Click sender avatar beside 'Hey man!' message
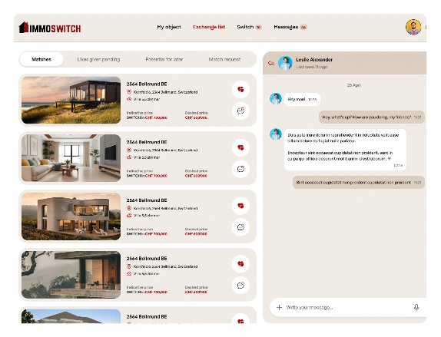Image resolution: width=441 pixels, height=337 pixels. [276, 99]
